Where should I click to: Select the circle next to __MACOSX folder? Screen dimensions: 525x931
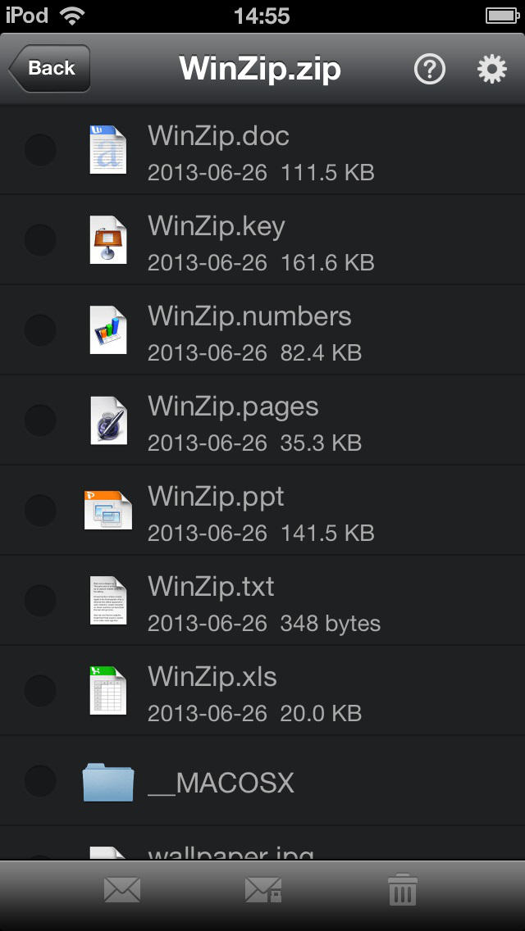40,781
